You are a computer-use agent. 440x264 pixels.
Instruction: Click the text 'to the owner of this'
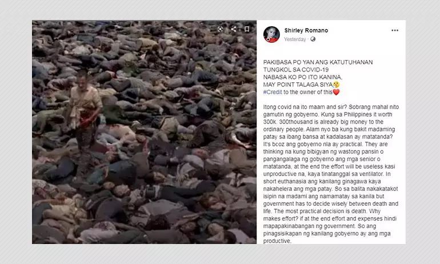[308, 92]
